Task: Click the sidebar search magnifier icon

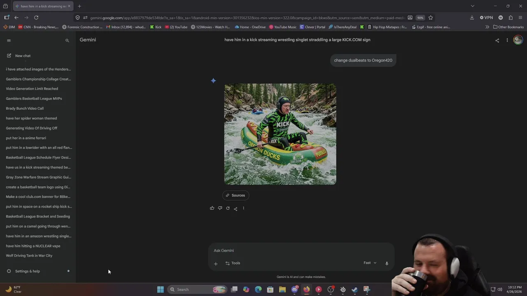Action: [x=67, y=40]
